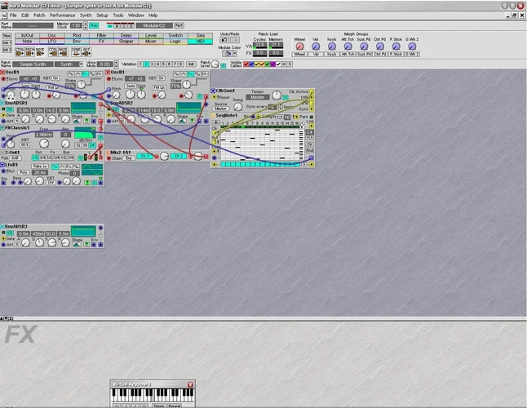Viewport: 527px width, 408px height.
Task: Adjust the Patch Level knob
Action: point(215,64)
